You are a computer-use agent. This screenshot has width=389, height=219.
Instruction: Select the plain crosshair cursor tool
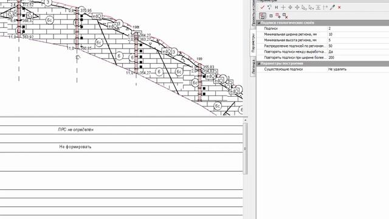(283, 7)
